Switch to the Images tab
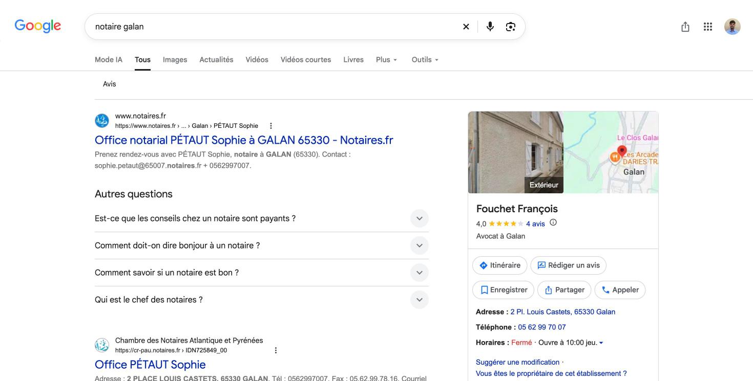Screen dimensions: 753x381 pos(175,60)
